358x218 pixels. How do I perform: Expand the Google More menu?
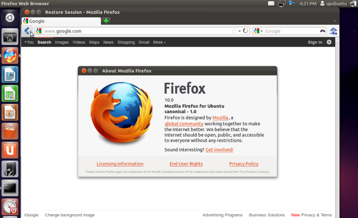click(x=159, y=42)
